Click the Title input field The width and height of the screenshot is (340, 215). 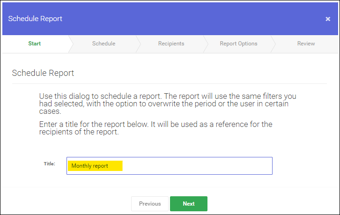(170, 166)
